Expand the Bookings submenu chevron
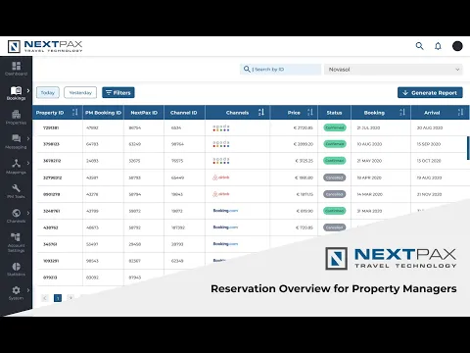470x353 pixels. pyautogui.click(x=28, y=90)
